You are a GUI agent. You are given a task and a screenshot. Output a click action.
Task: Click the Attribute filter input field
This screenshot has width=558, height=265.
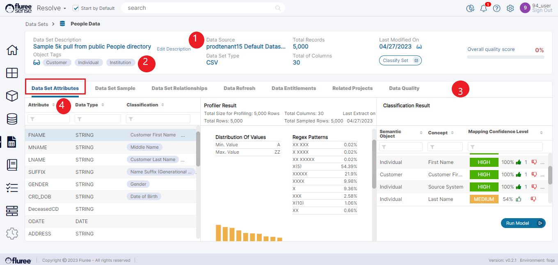tap(48, 119)
